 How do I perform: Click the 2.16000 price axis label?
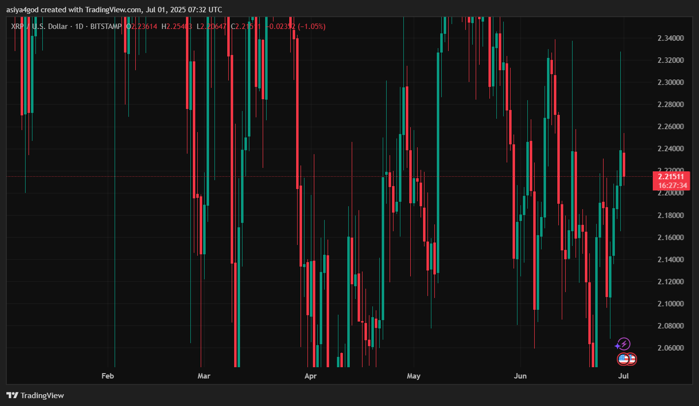(x=670, y=238)
